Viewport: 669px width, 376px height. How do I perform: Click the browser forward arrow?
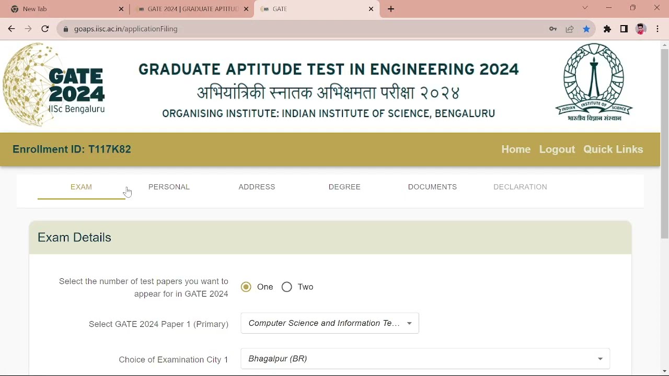point(28,29)
